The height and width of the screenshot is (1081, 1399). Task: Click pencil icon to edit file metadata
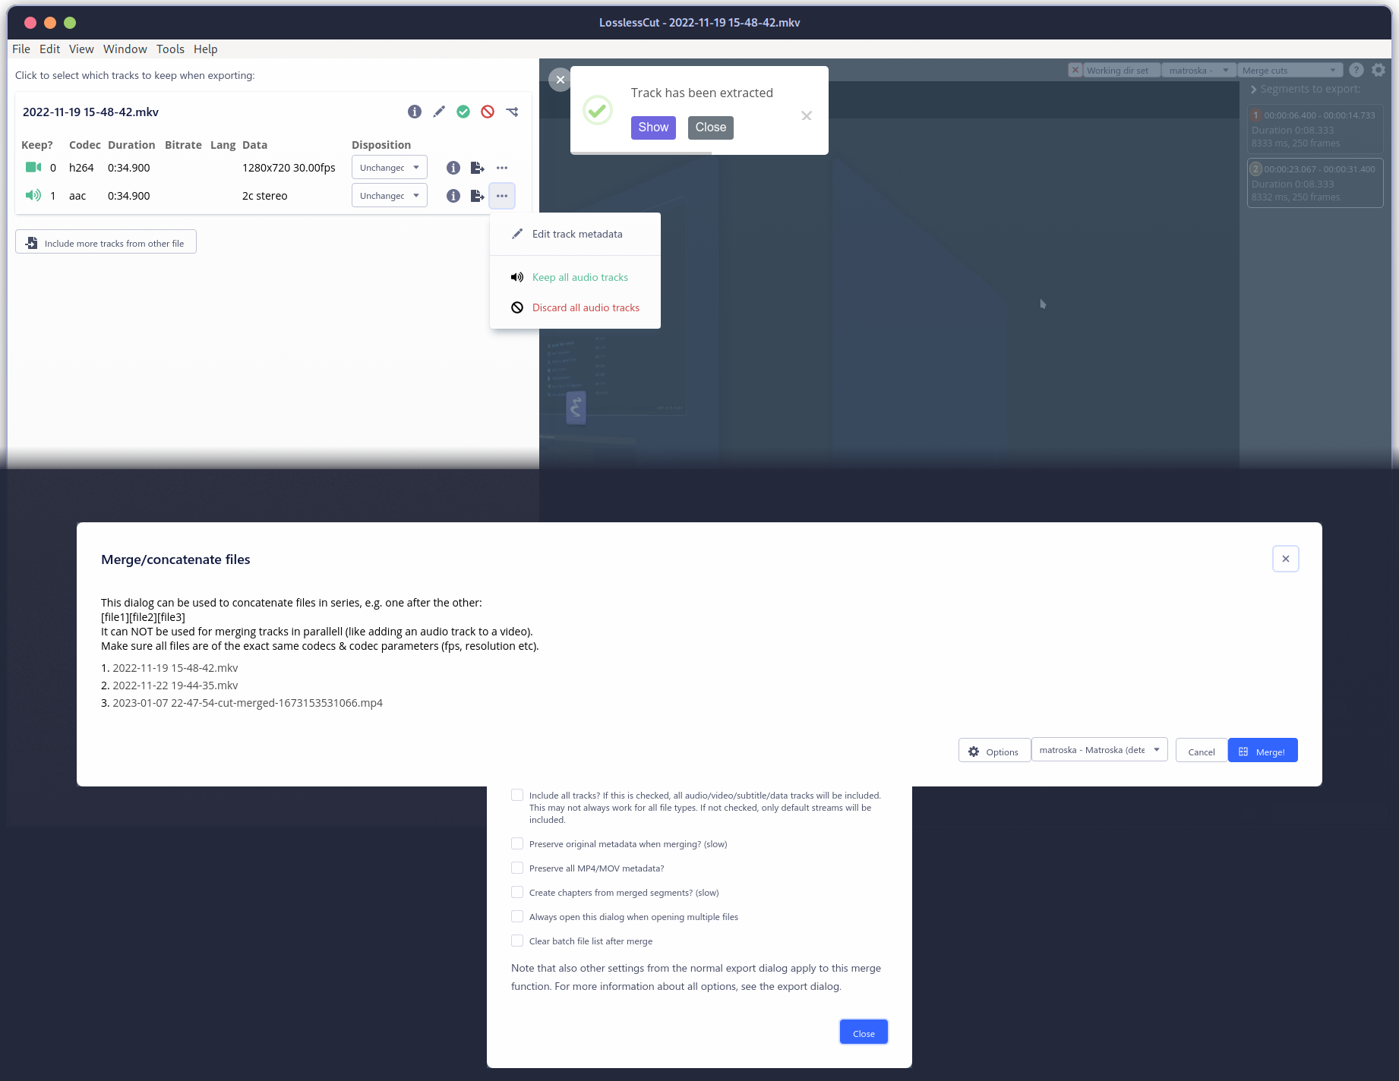click(439, 112)
